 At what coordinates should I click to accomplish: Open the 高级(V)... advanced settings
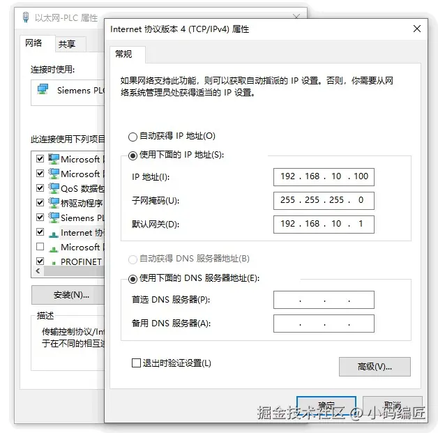tap(375, 367)
